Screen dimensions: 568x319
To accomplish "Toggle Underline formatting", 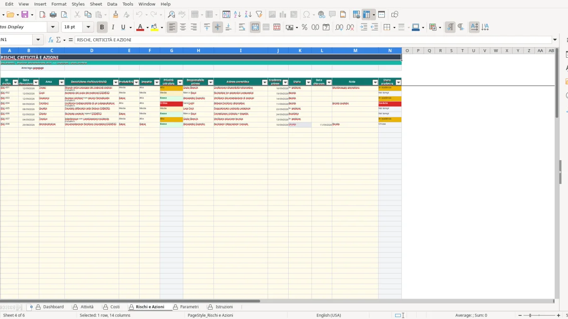I will 124,27.
